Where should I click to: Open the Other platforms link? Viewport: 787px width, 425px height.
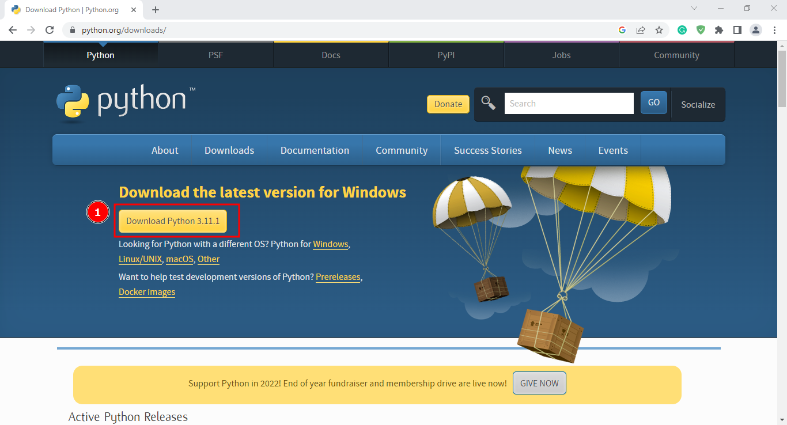coord(209,259)
